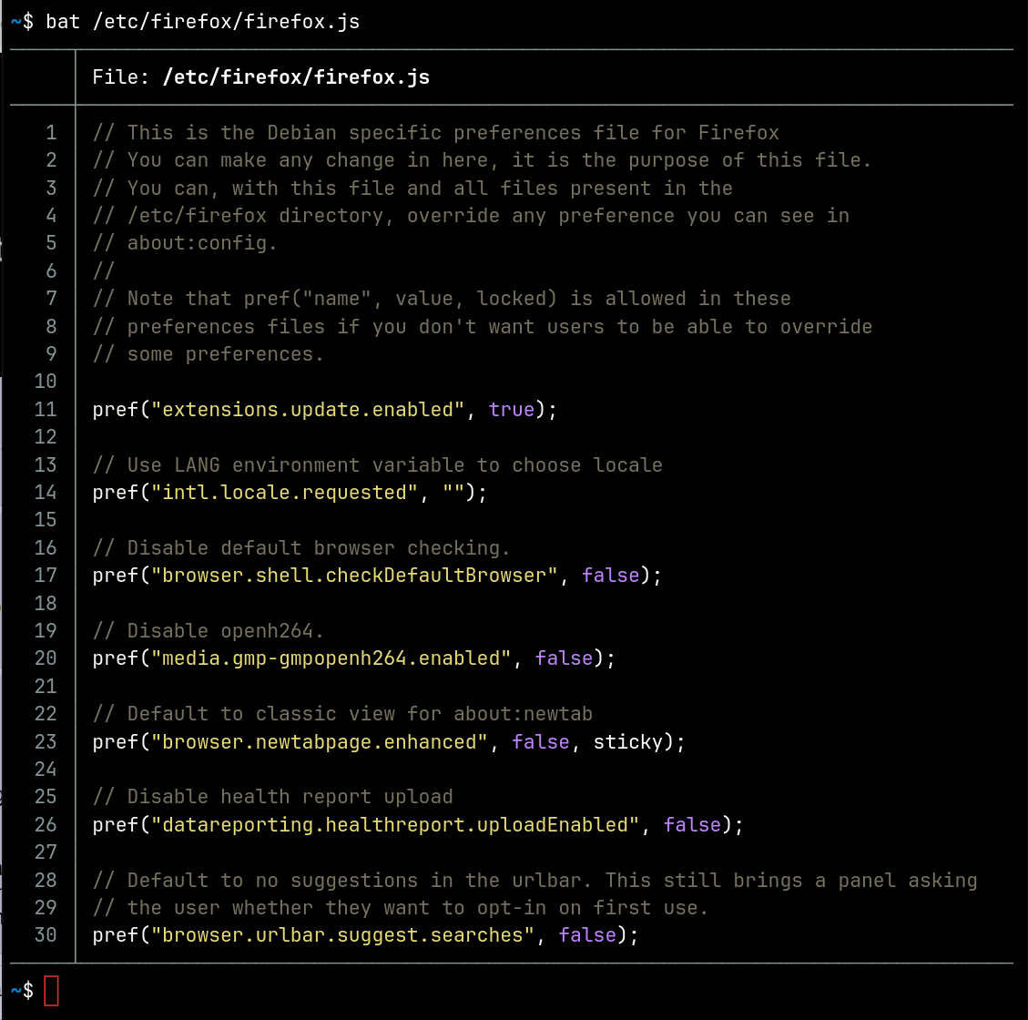Click the comment mentioning Debian specific preferences

435,133
